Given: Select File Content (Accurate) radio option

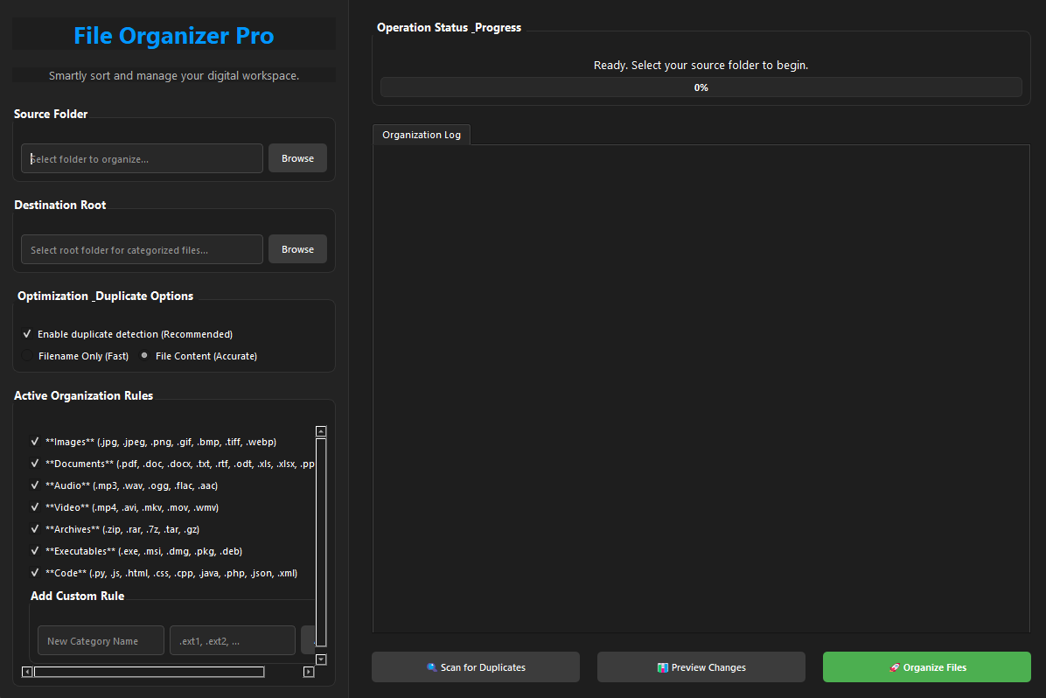Looking at the screenshot, I should click(x=144, y=356).
